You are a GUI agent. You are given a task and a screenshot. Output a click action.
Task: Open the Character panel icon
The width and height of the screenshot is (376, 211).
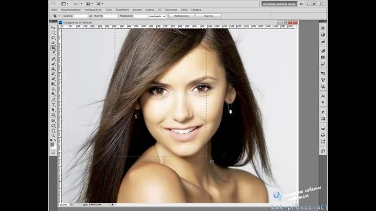323,96
